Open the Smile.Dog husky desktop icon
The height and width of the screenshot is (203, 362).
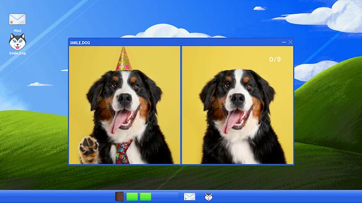pyautogui.click(x=18, y=42)
